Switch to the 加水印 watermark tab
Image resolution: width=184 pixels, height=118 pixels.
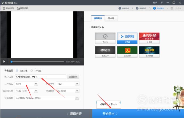111,18
